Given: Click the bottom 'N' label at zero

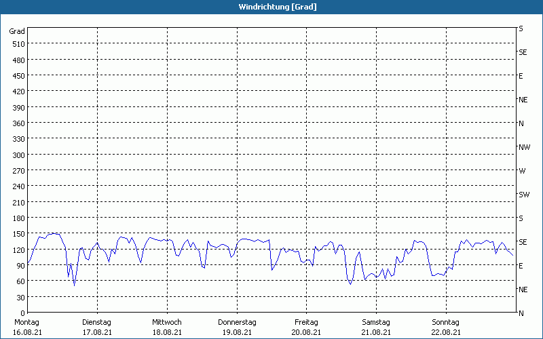Looking at the screenshot, I should pos(521,313).
